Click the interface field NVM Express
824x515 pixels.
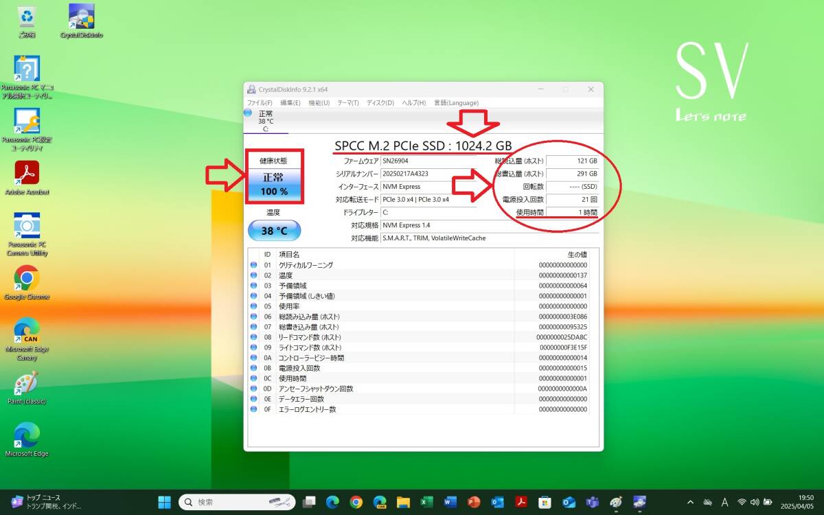tap(428, 187)
